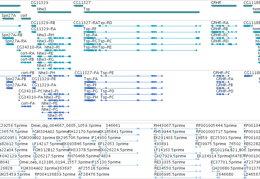Click transcript GRHR-RC label

pyautogui.click(x=219, y=35)
